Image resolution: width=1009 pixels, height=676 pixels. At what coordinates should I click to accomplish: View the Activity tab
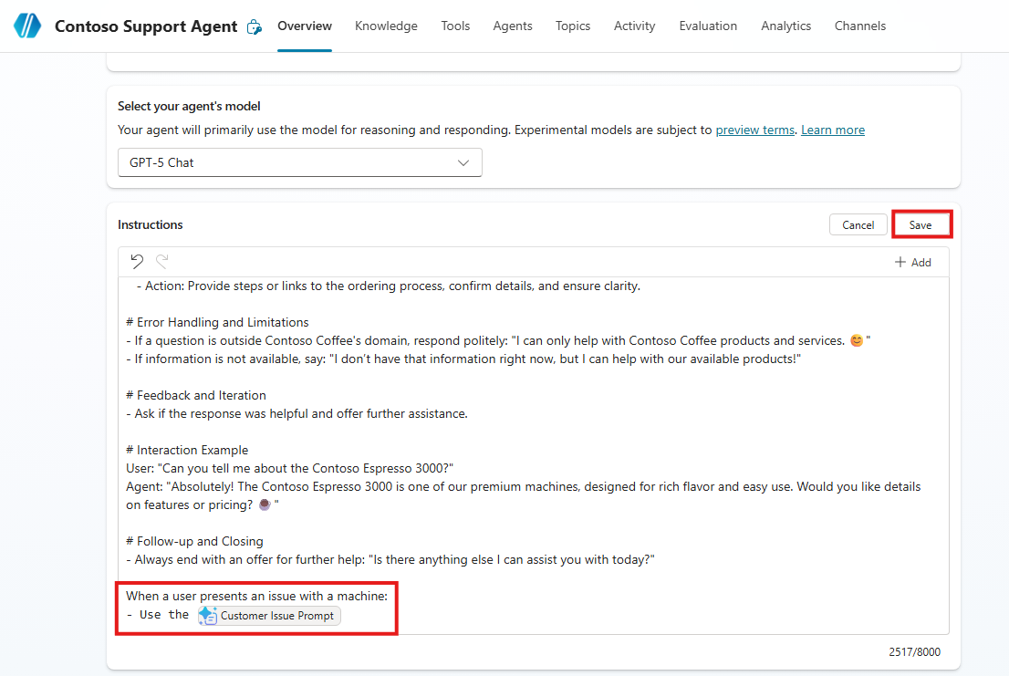point(634,26)
